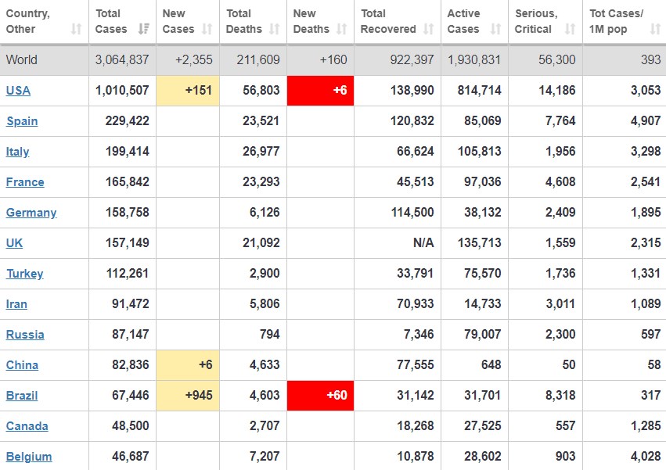
Task: Click Germany total recovered 114,500
Action: pyautogui.click(x=412, y=213)
